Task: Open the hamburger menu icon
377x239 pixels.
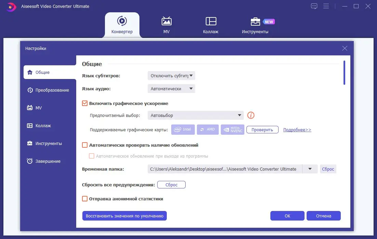Action: click(x=326, y=6)
